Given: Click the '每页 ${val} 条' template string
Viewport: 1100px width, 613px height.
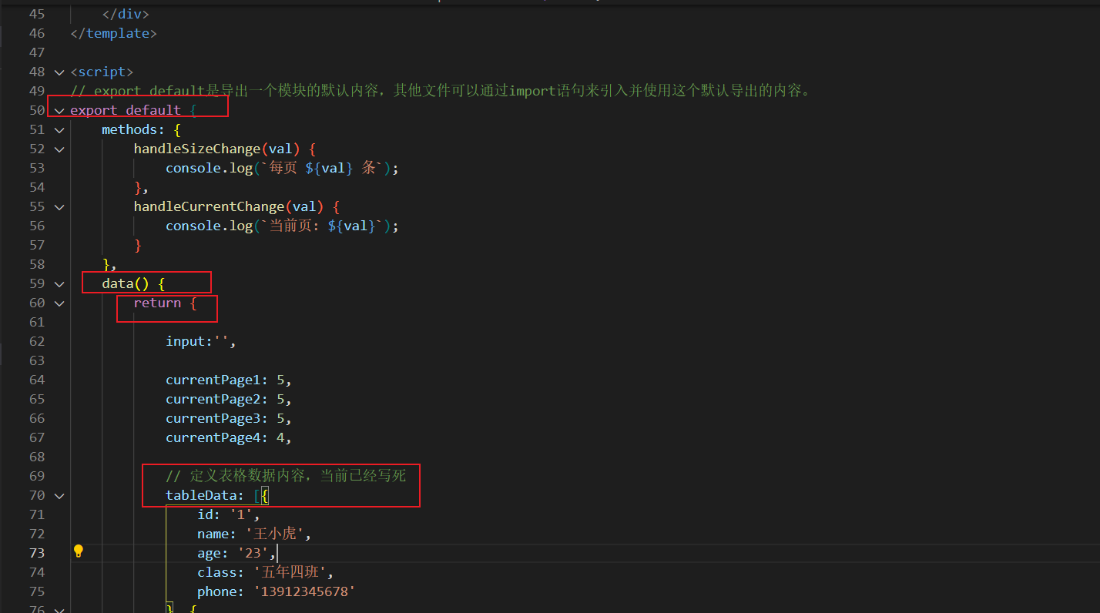Looking at the screenshot, I should 322,168.
